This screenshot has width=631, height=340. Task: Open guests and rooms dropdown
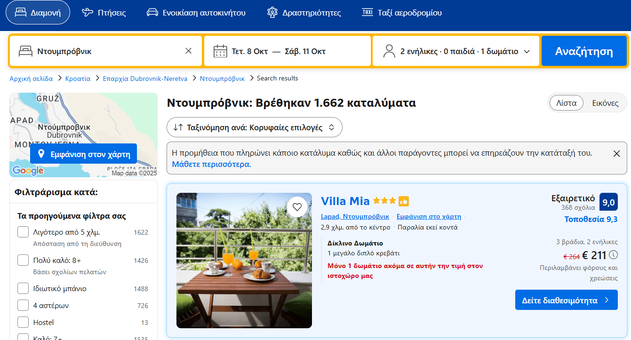[x=456, y=51]
